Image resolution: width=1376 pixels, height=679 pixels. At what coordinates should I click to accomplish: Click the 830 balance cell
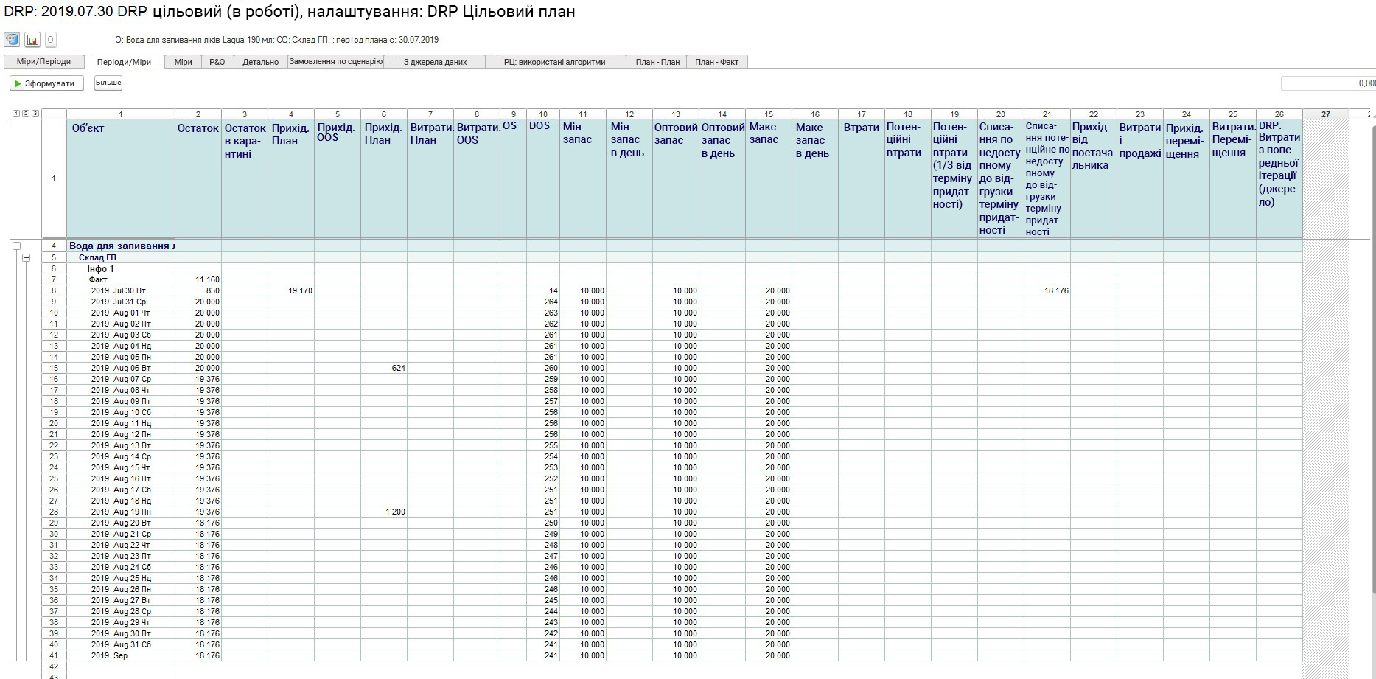[198, 290]
